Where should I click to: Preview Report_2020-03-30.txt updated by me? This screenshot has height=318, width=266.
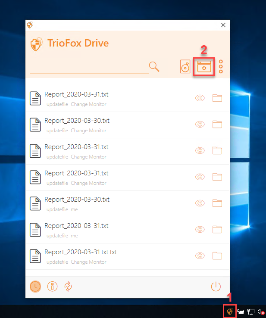(200, 203)
